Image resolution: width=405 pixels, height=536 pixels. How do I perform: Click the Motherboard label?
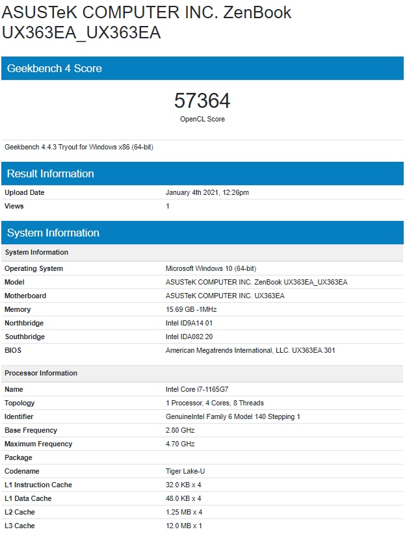coord(25,296)
